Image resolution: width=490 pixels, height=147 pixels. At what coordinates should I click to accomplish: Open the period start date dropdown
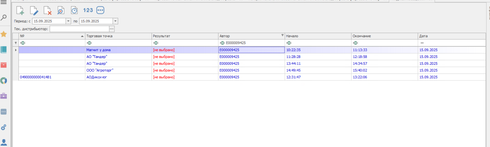[68, 21]
